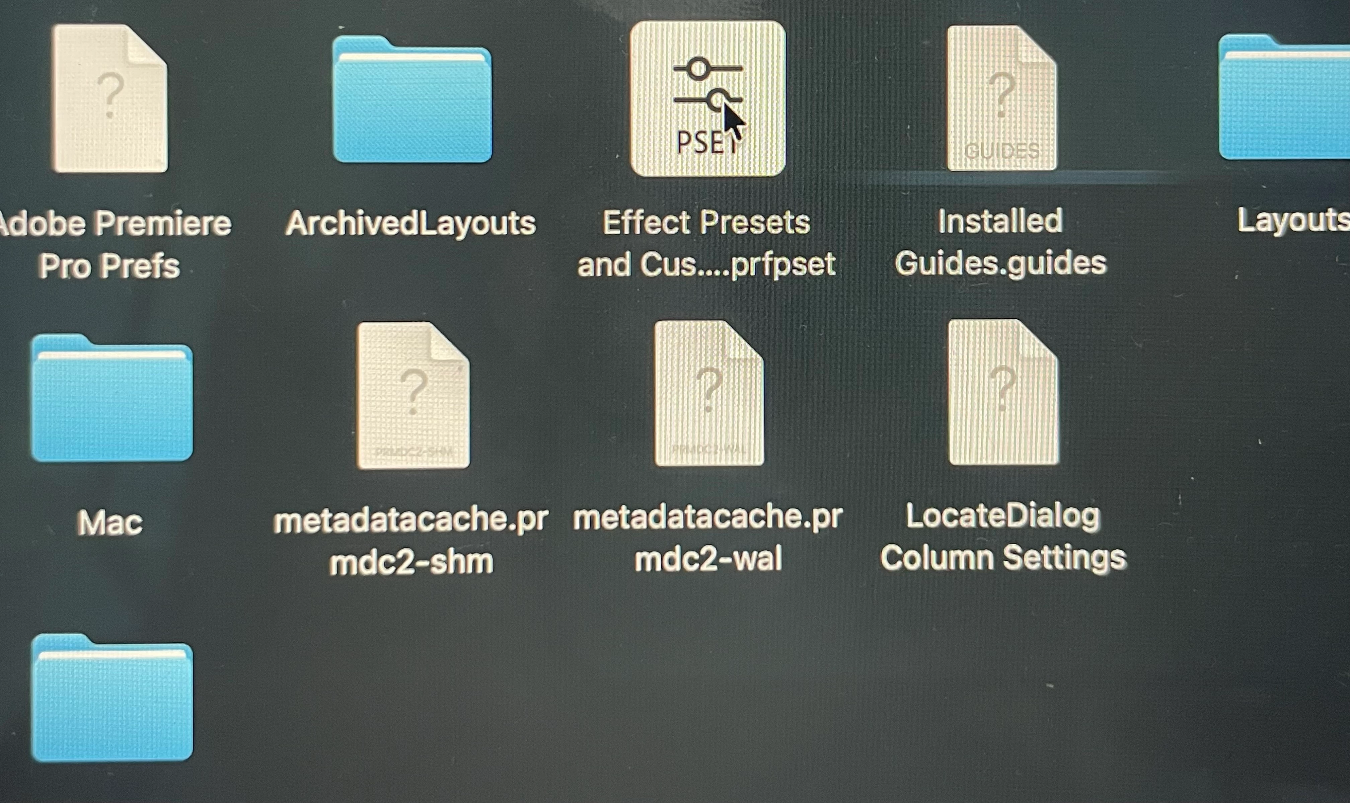Screen dimensions: 1350x803
Task: Select the unlabeled folder in the bottom row
Action: tap(111, 698)
